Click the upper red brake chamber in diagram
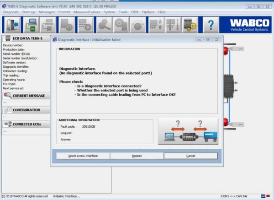The height and width of the screenshot is (200, 274). (226, 51)
